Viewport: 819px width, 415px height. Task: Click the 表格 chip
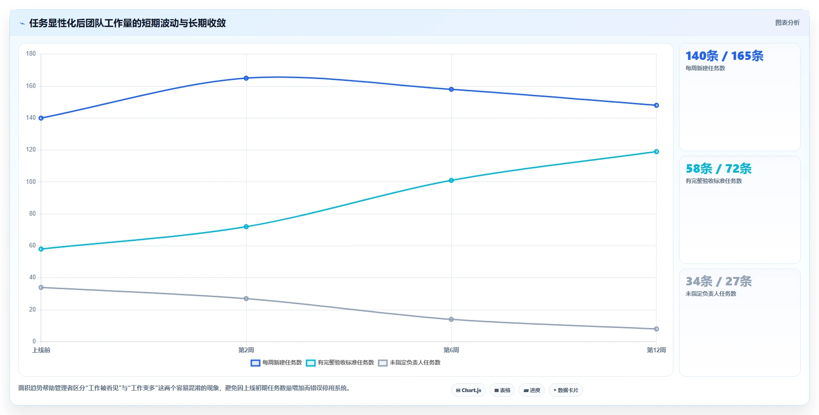tap(502, 390)
